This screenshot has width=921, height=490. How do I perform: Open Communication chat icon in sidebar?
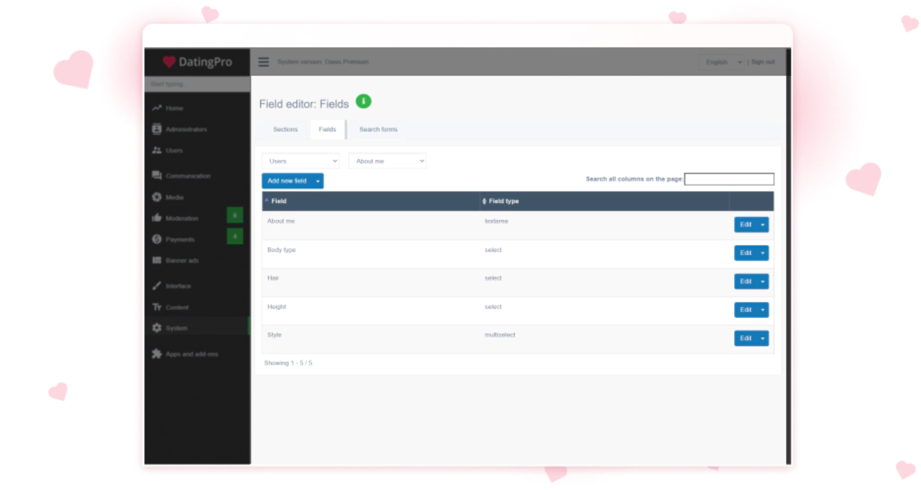[157, 175]
